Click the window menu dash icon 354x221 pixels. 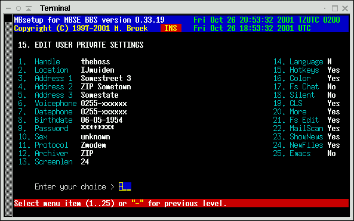click(x=8, y=8)
